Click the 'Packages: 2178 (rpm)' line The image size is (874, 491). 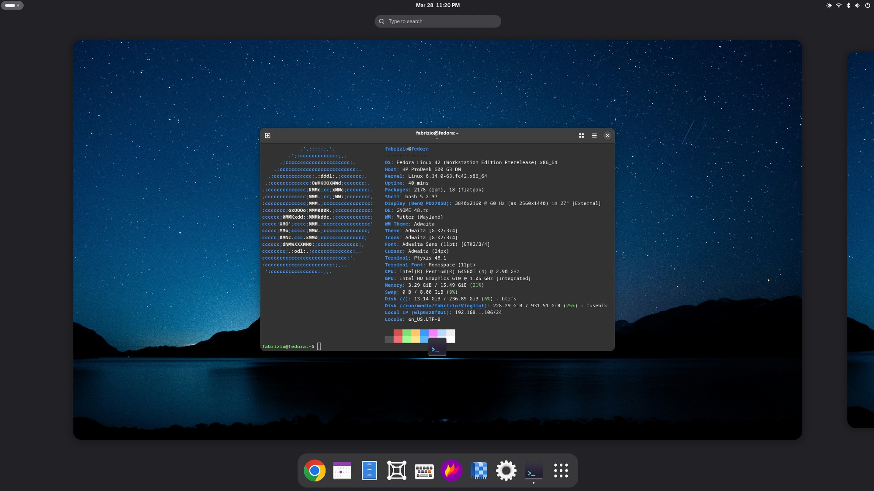(434, 190)
